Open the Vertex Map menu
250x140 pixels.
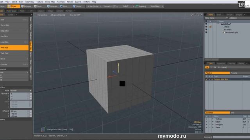[x=50, y=2]
